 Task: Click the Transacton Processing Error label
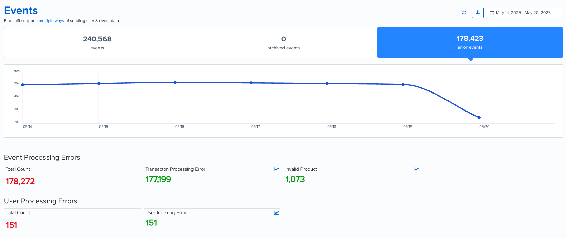click(176, 169)
